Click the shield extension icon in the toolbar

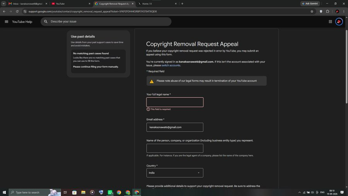321,11
